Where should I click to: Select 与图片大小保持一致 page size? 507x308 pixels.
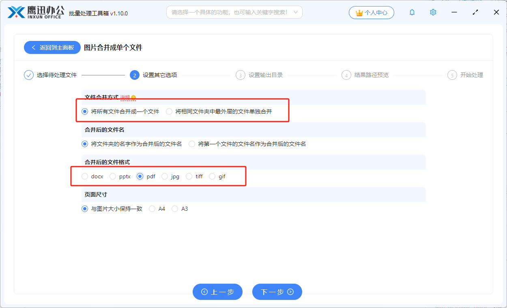tap(112, 209)
